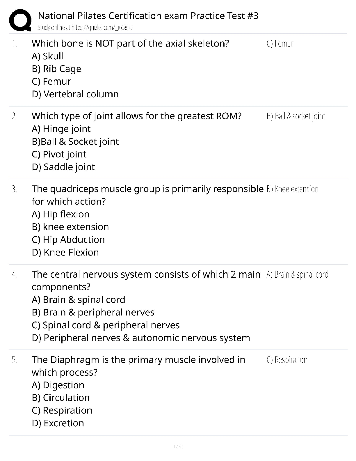Screen dimensions: 356x461
Task: Click the answer key 'C) Femur'
Action: tap(280, 44)
